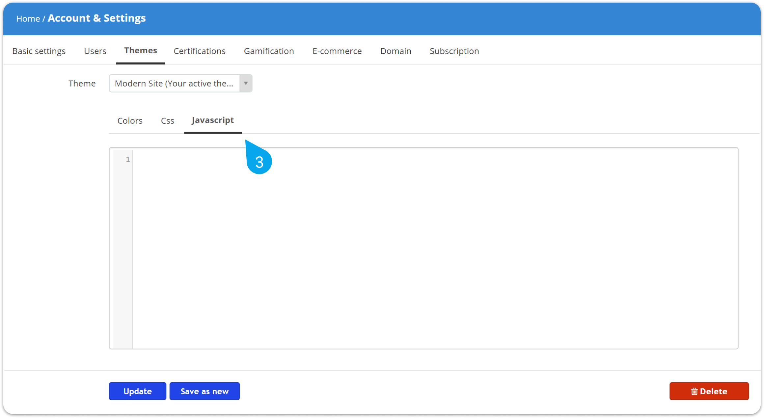This screenshot has width=764, height=418.
Task: Open the Basic settings tab
Action: [x=39, y=51]
